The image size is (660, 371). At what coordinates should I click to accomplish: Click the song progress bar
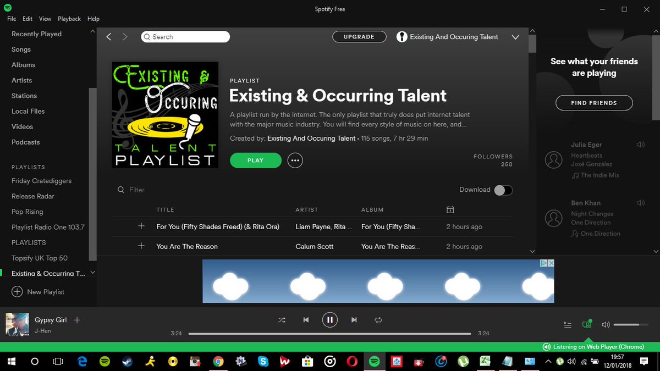click(329, 334)
